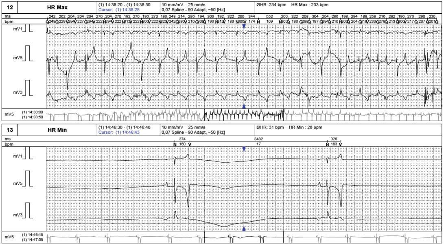Select the highlighted segment in HR Min overview strip
The width and height of the screenshot is (444, 244).
point(243,237)
